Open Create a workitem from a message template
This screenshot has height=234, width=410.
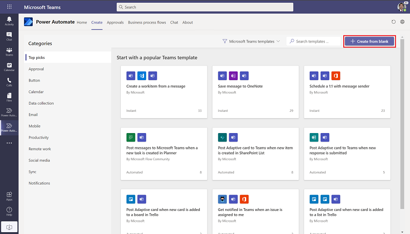(164, 92)
